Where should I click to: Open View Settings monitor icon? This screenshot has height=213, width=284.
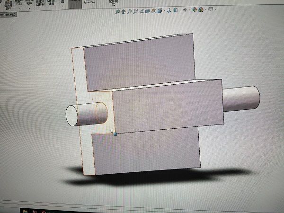[211, 9]
